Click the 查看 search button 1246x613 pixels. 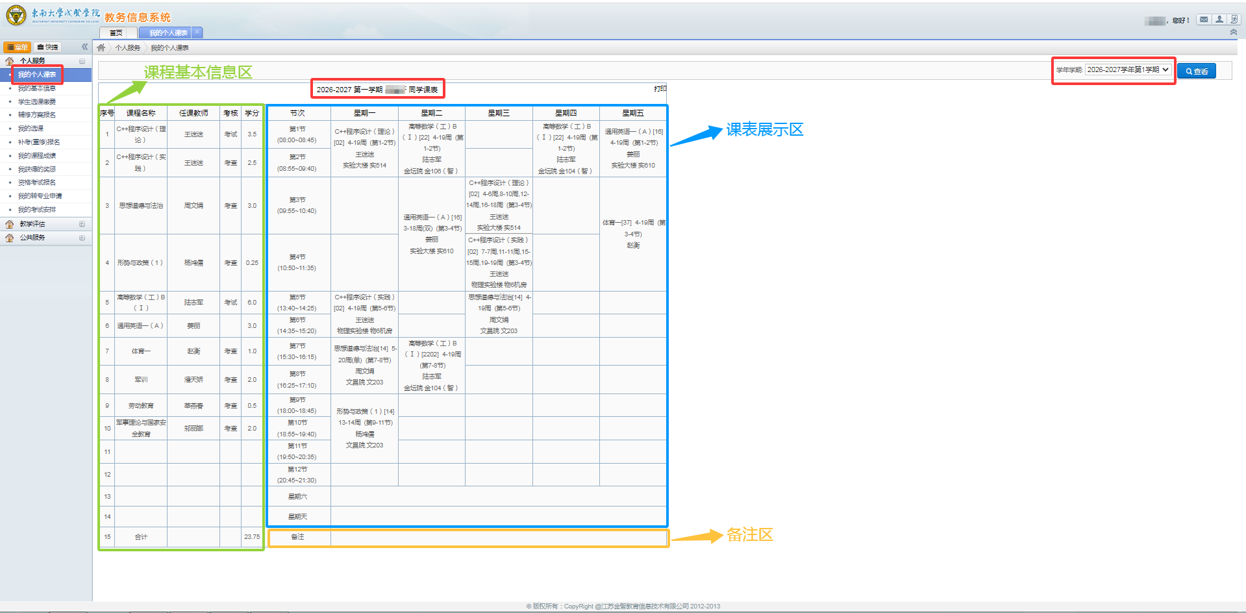[x=1197, y=71]
